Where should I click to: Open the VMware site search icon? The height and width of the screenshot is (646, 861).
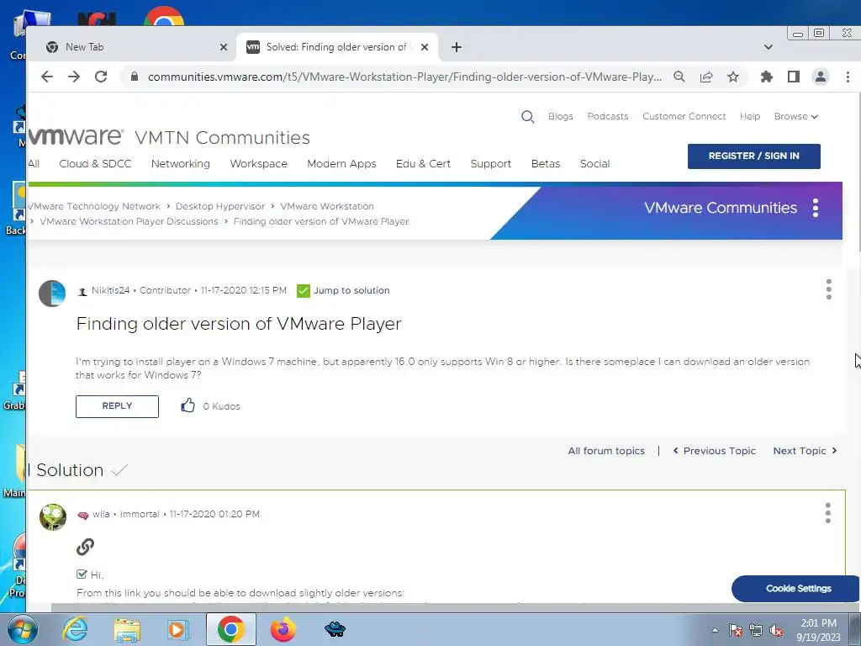(528, 116)
